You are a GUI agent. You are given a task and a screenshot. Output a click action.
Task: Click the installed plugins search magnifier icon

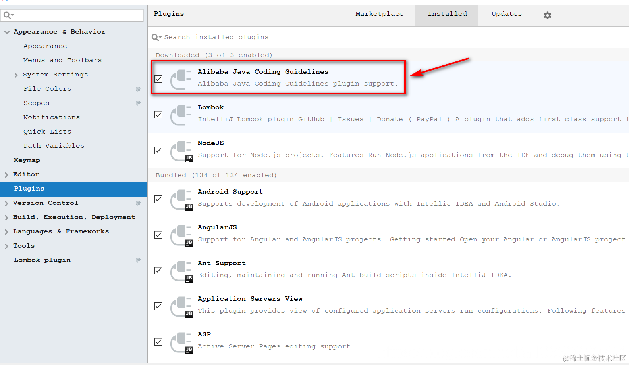[x=156, y=37]
